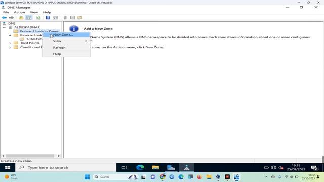Choose Refresh in the context menu
The width and height of the screenshot is (324, 182).
pyautogui.click(x=66, y=47)
